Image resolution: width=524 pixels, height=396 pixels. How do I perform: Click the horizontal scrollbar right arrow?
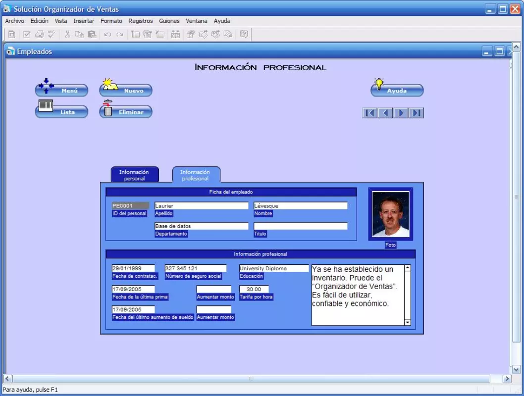pos(507,379)
